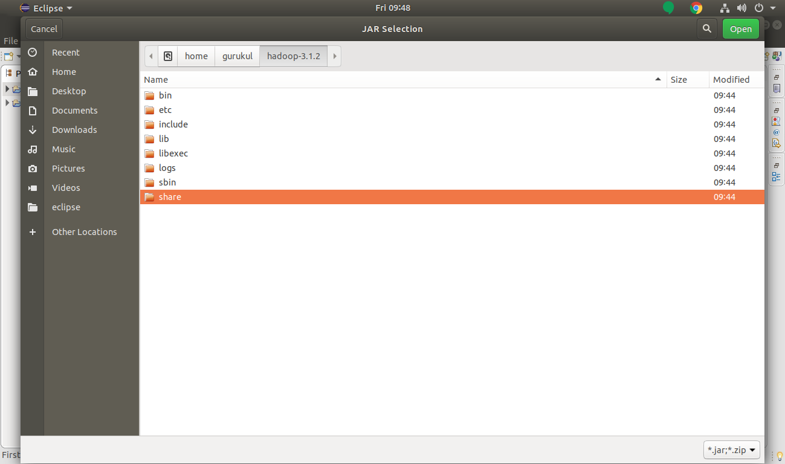This screenshot has width=785, height=464.
Task: Click the volume icon in the top panel
Action: tap(741, 8)
